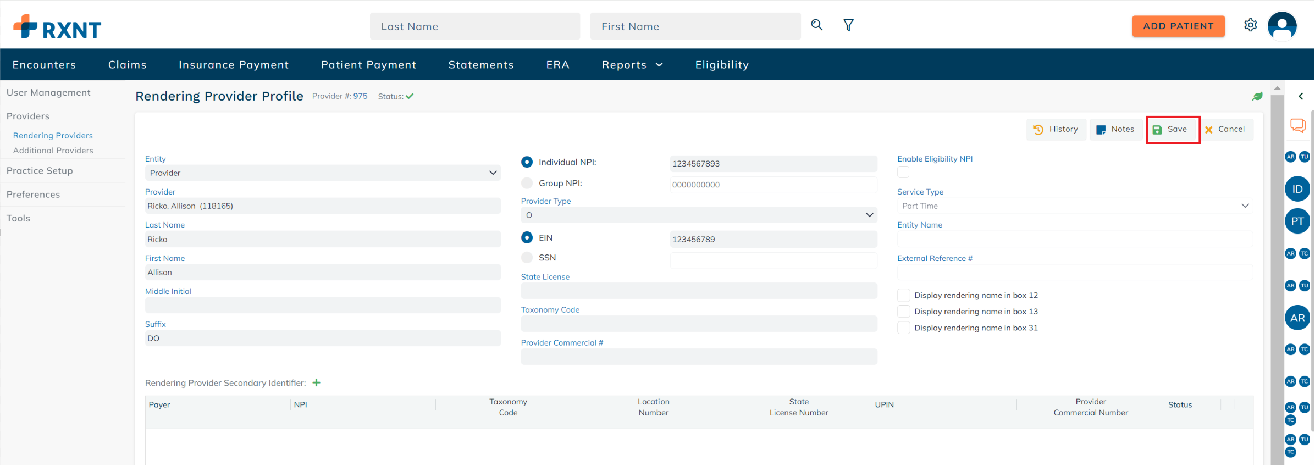1315x466 pixels.
Task: Click the Save button
Action: pos(1172,130)
